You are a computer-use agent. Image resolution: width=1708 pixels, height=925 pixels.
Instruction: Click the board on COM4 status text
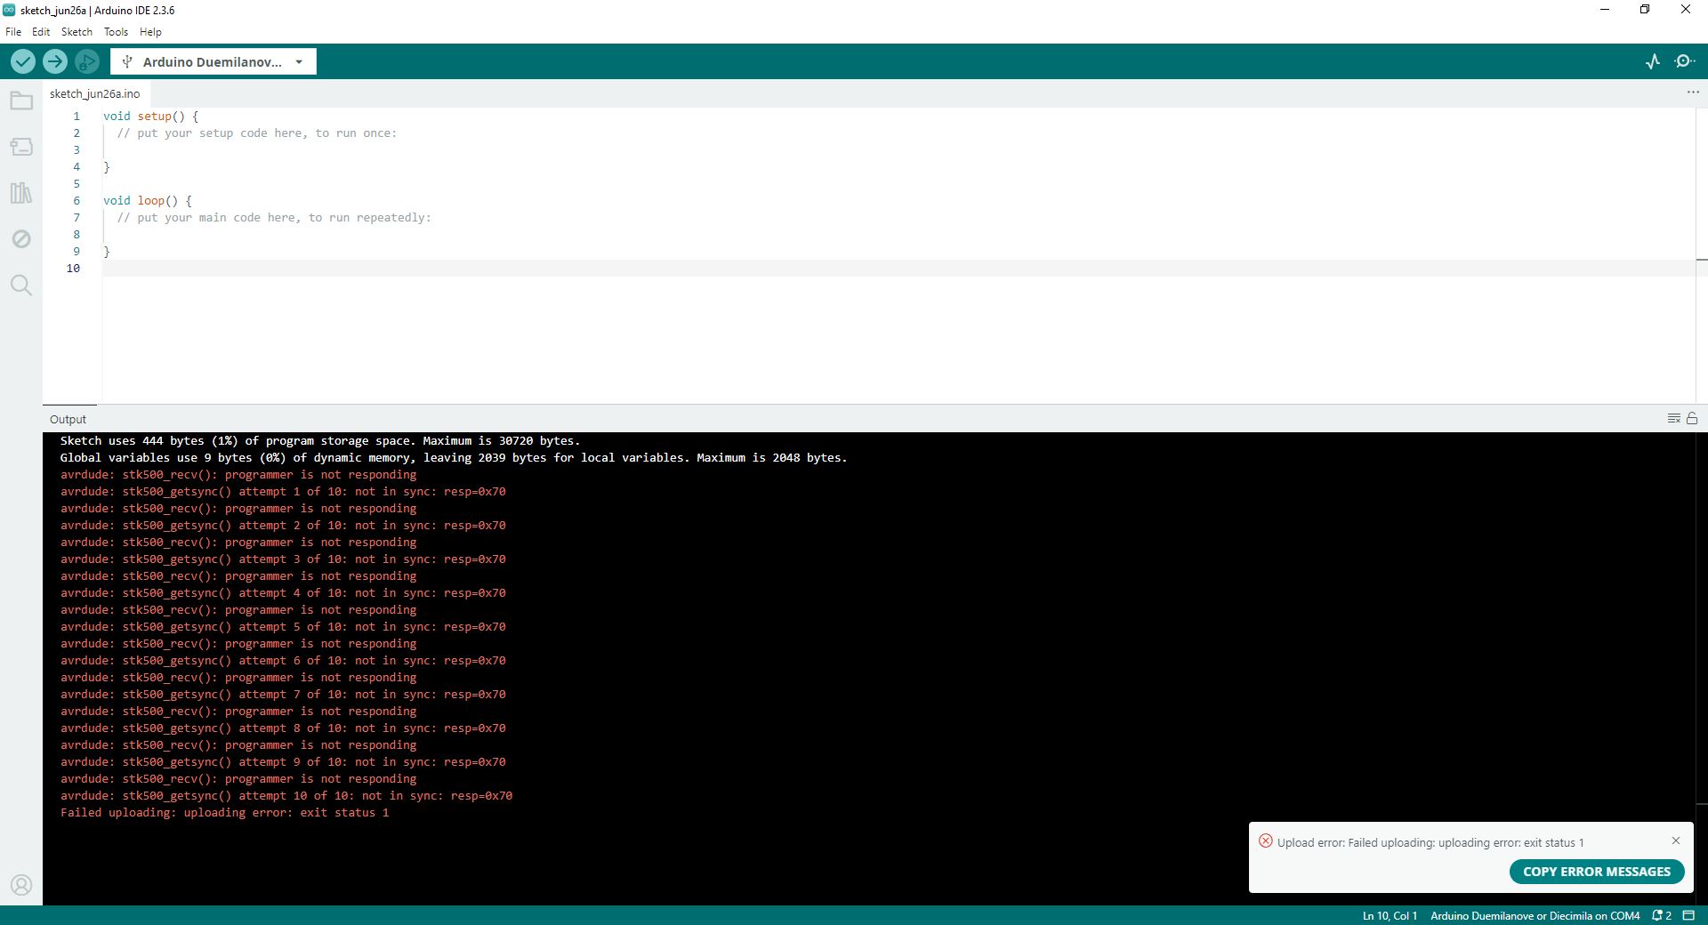coord(1535,915)
